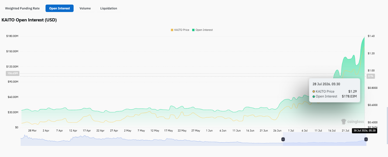Click the $1.20 price axis label
The height and width of the screenshot is (157, 388).
pyautogui.click(x=371, y=53)
